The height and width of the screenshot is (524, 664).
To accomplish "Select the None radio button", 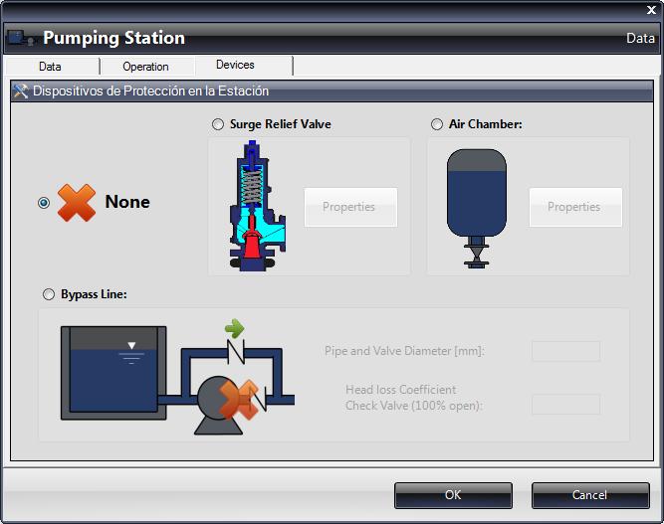I will point(44,203).
